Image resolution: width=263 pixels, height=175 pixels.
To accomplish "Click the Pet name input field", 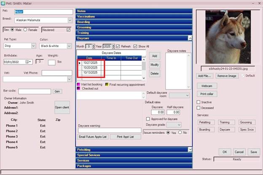I will tap(43, 12).
